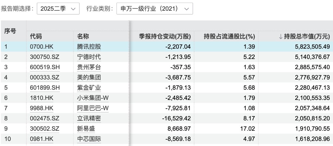This screenshot has height=146, width=333.
Task: Click the 代码 column header
Action: [36, 36]
